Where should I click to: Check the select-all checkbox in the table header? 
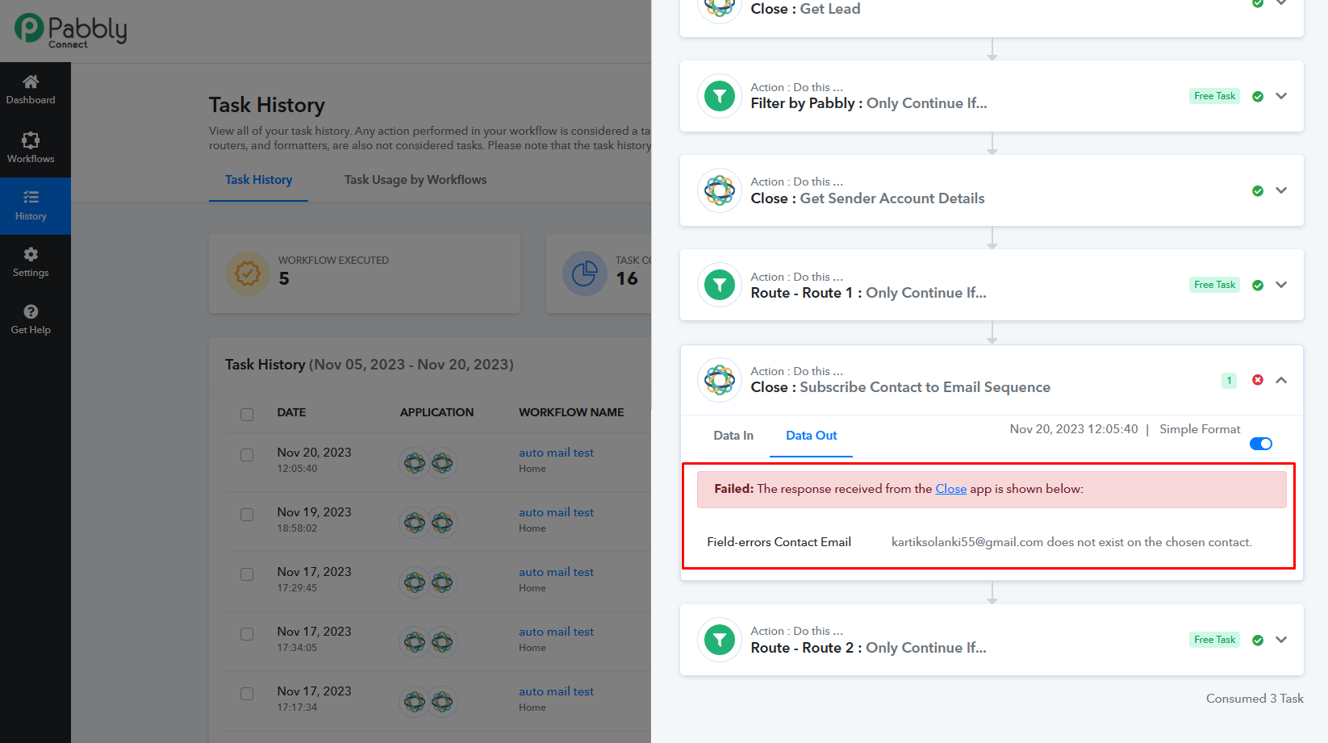point(247,415)
